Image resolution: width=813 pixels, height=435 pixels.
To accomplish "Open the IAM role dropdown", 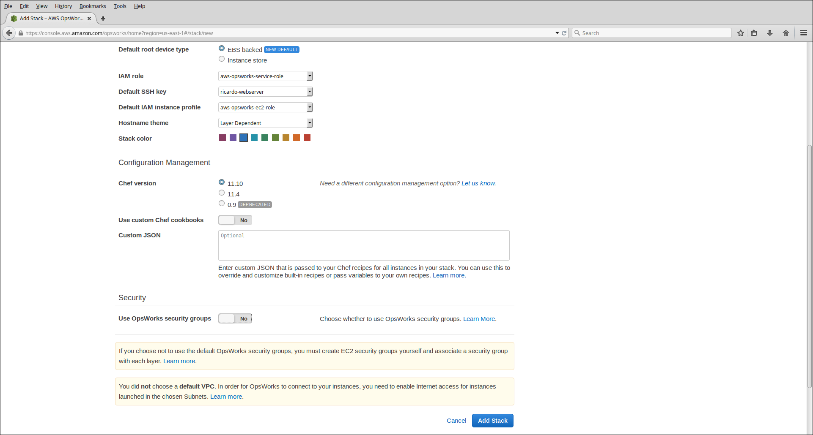I will coord(265,76).
